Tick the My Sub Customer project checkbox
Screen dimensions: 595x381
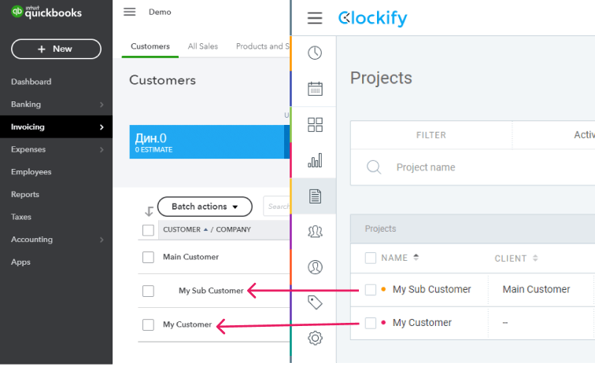tap(371, 290)
